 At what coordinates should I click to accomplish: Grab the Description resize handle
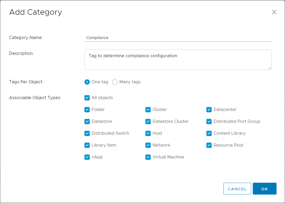pyautogui.click(x=270, y=68)
